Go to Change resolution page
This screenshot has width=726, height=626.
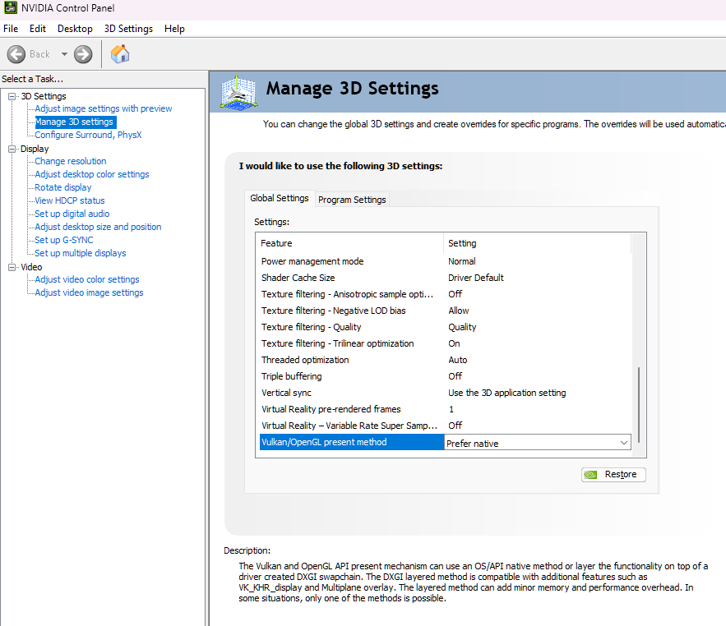click(x=71, y=161)
